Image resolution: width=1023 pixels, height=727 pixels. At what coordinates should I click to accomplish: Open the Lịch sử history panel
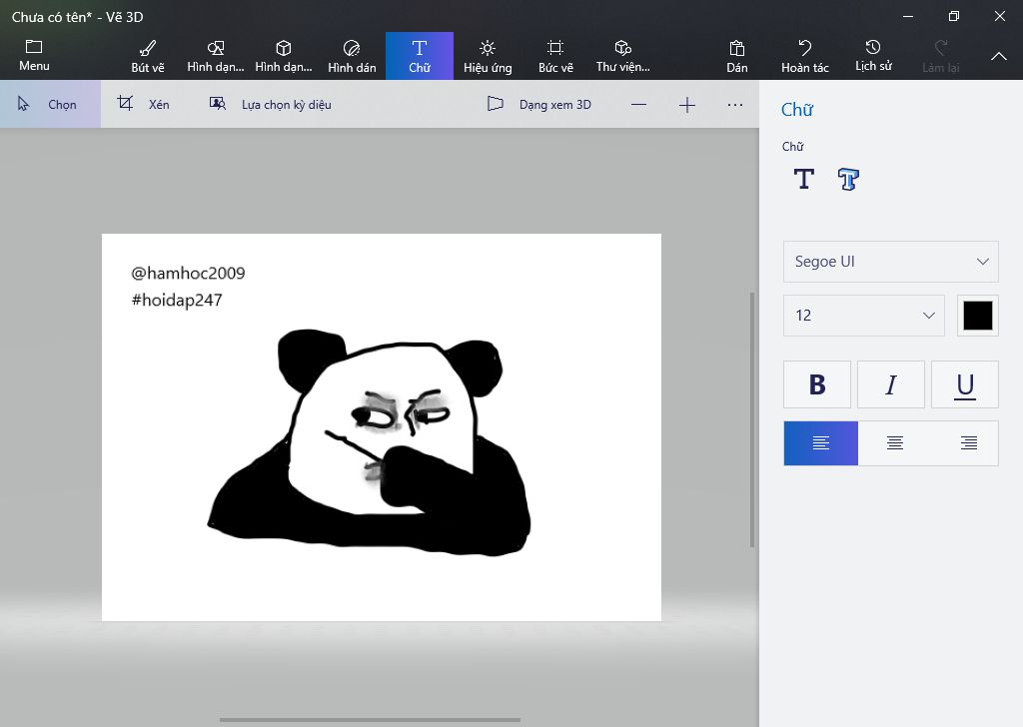[x=873, y=55]
